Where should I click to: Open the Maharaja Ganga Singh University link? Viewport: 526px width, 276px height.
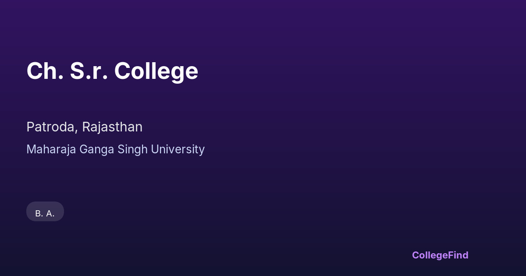(115, 149)
